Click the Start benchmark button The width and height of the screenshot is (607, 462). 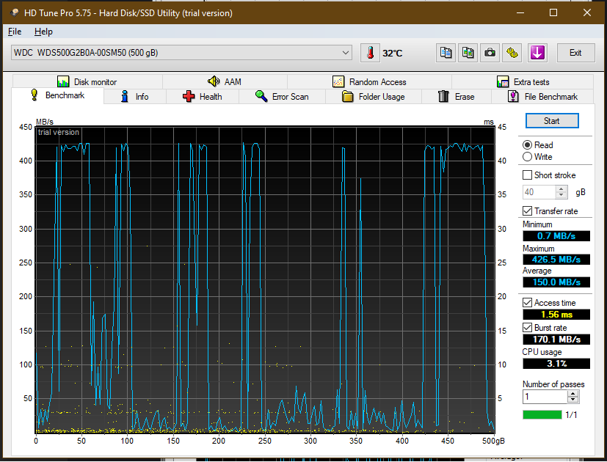pyautogui.click(x=552, y=121)
